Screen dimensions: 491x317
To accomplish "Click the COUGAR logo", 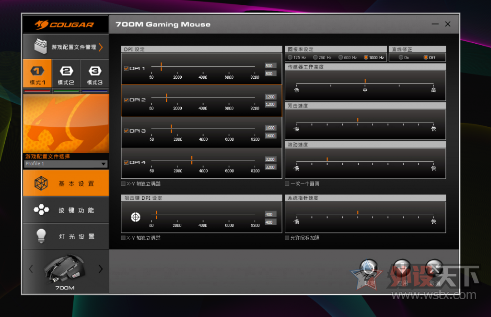I will click(x=64, y=24).
